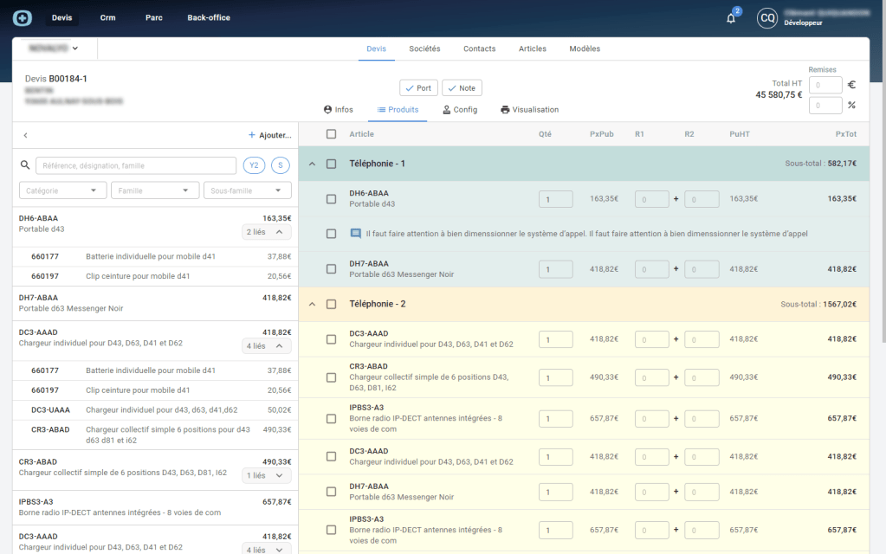Toggle the Y2 filter button
Screen dimensions: 886x554
254,165
